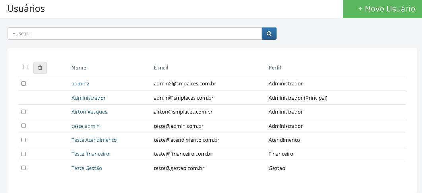Open the Teste Atendimento user link
Viewport: 422px width, 193px height.
click(94, 140)
